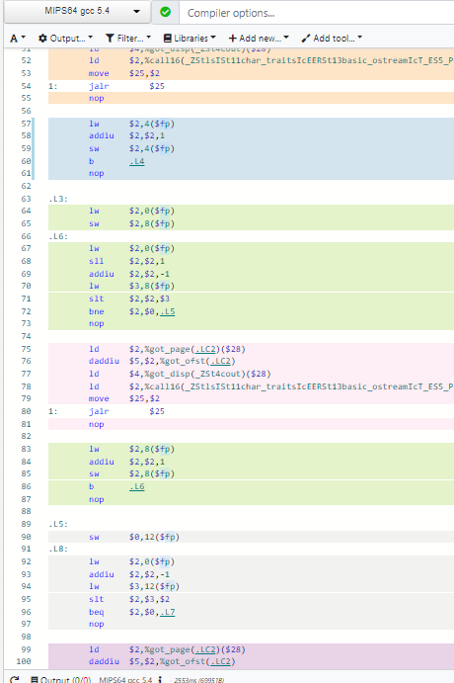
Task: Open the font size 'A' dropdown
Action: pyautogui.click(x=18, y=39)
